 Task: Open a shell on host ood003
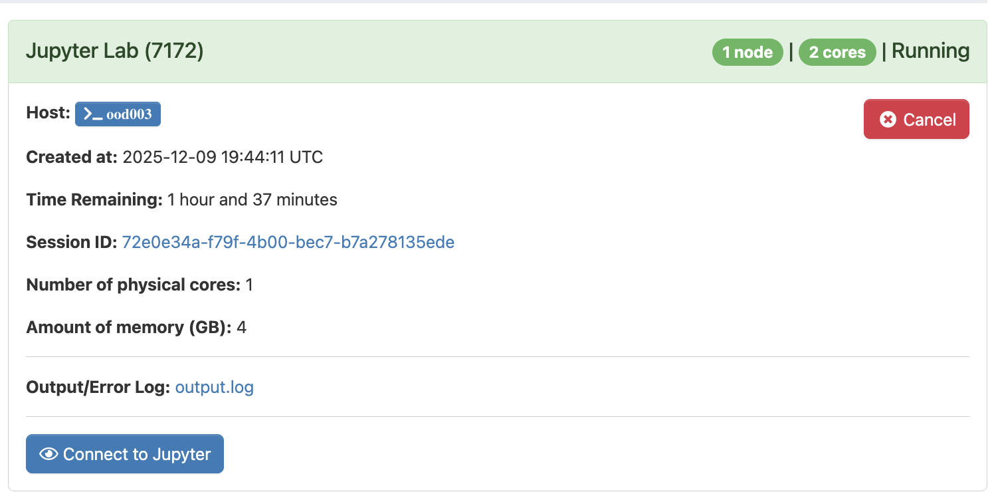click(118, 114)
